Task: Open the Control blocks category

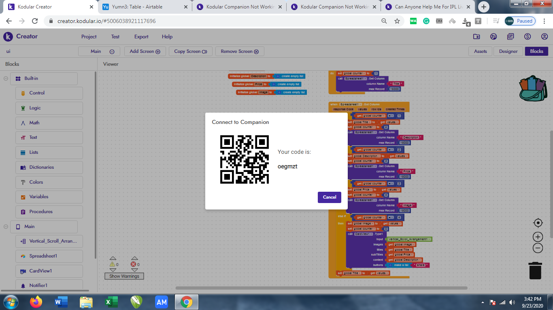Action: [49, 93]
